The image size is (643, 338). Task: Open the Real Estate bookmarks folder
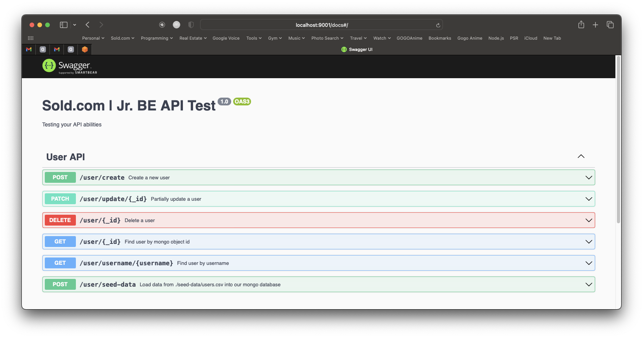pyautogui.click(x=193, y=38)
